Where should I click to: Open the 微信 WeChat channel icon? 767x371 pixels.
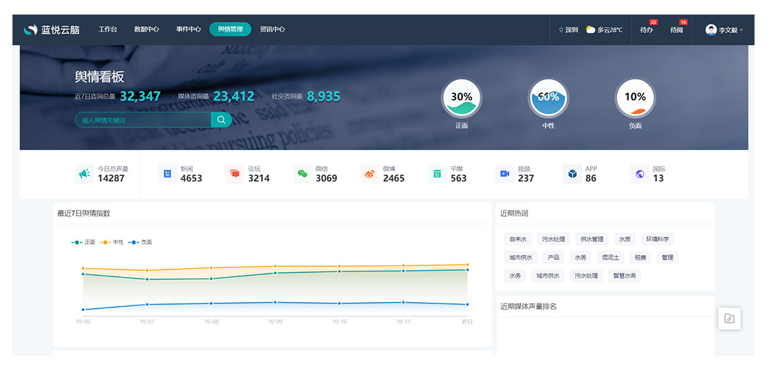[x=302, y=174]
